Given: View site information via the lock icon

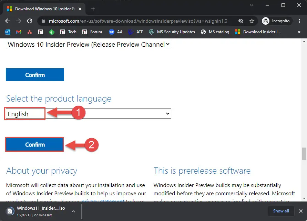Looking at the screenshot, I should point(43,21).
